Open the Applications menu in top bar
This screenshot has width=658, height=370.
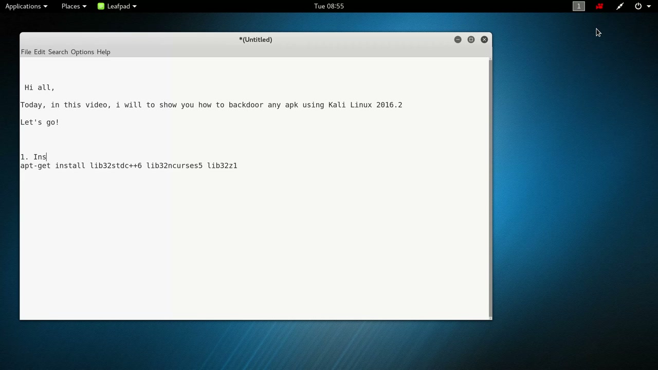point(26,6)
